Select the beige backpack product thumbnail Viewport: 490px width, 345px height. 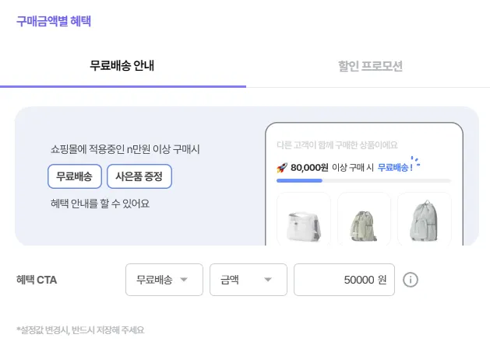364,219
